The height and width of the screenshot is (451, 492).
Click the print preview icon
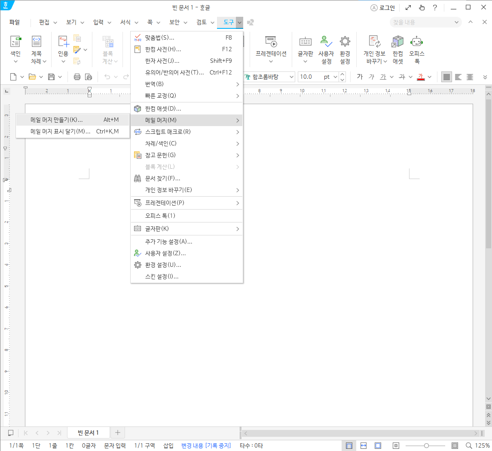89,77
